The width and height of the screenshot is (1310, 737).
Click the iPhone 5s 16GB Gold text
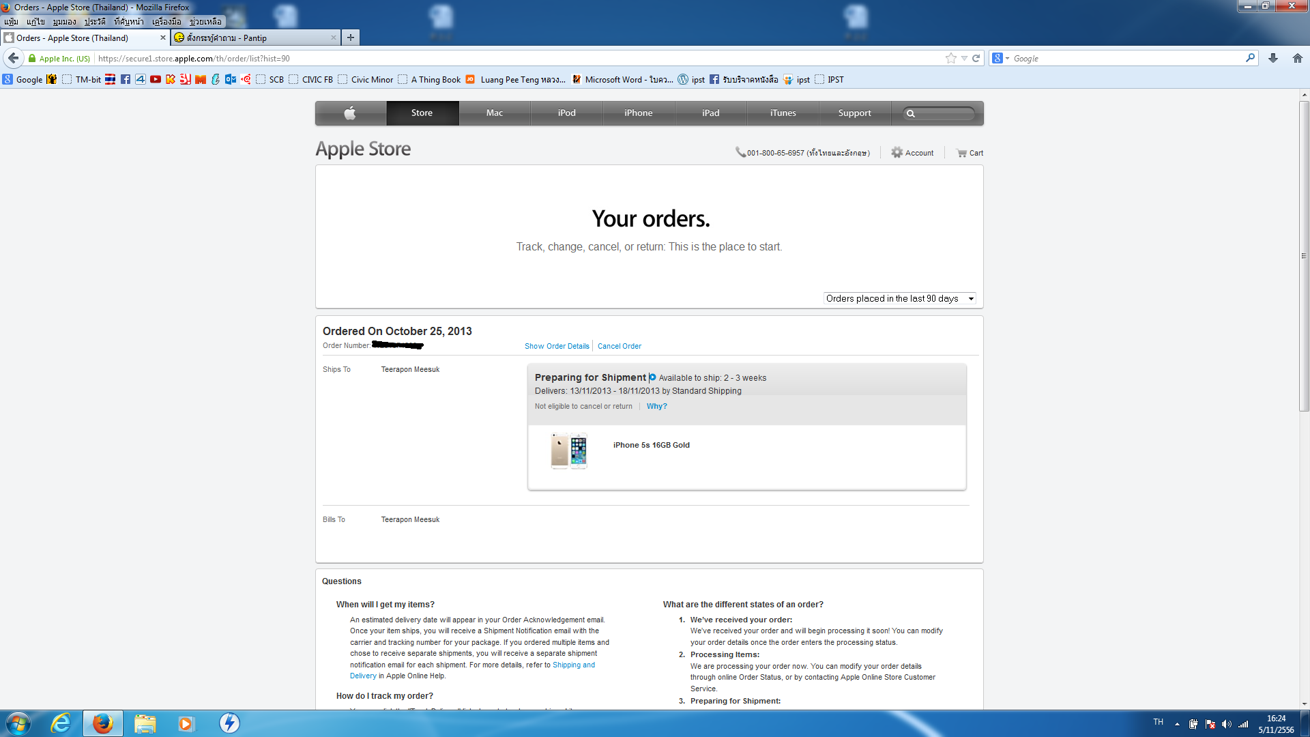(651, 445)
